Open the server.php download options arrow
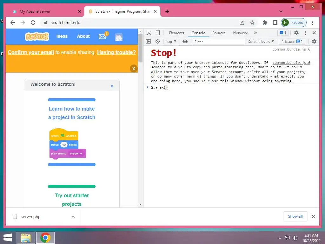This screenshot has height=244, width=325. coord(73,217)
